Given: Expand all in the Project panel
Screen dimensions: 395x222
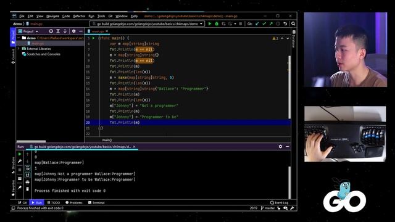Looking at the screenshot, I should (58, 31).
